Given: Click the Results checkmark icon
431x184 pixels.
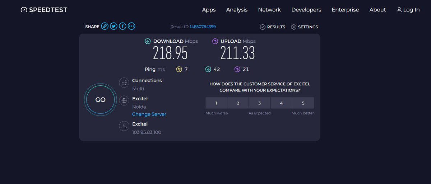Looking at the screenshot, I should 263,27.
